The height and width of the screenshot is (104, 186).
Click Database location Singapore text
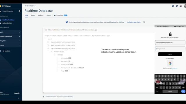point(59,97)
